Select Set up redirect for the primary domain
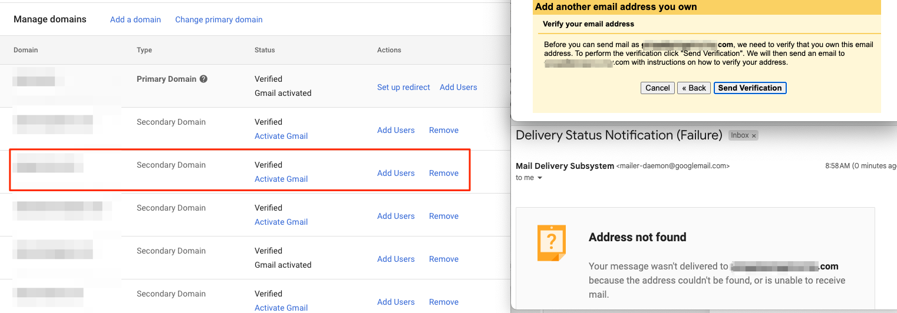Image resolution: width=897 pixels, height=313 pixels. click(x=404, y=87)
